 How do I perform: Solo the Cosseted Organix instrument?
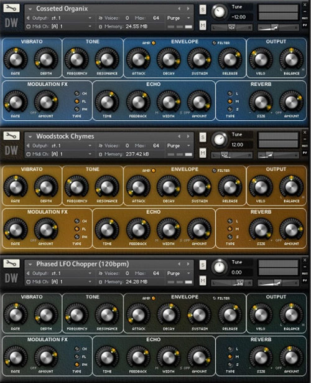pos(202,9)
